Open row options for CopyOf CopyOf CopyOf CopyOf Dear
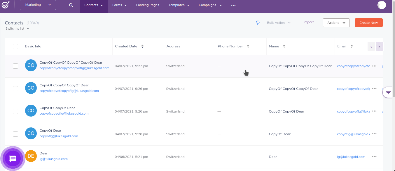 [374, 66]
